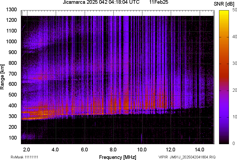
Task: Click the 11Feb25 date label
Action: tap(158, 2)
